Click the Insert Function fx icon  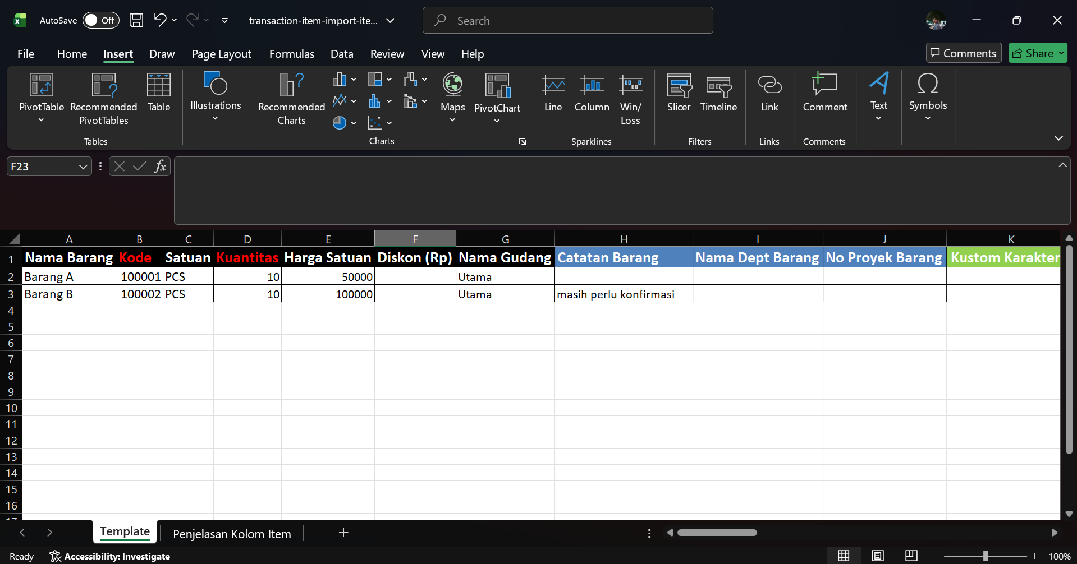click(160, 167)
